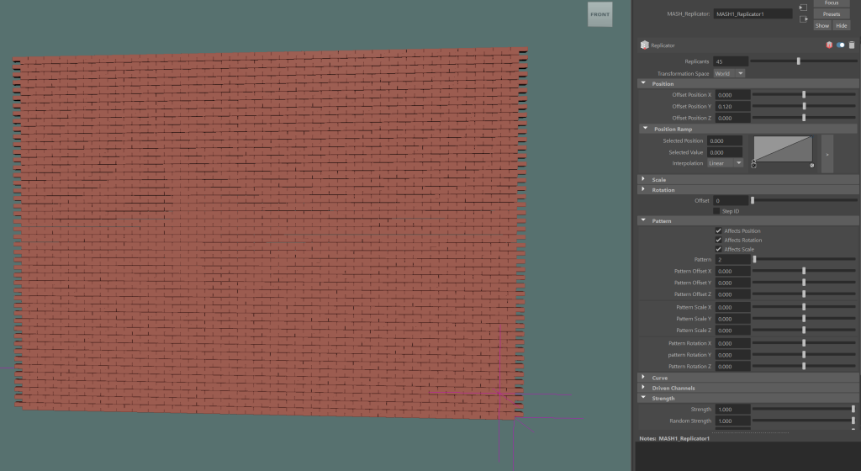Click the Replicator node icon
This screenshot has width=861, height=471.
[644, 45]
